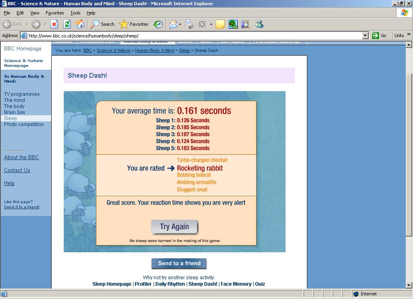Expand Links toolbar chevron
Screen dimensions: 413x299
[409, 34]
